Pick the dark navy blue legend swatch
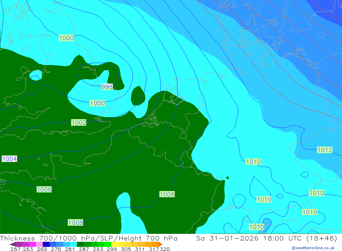 tap(46, 244)
